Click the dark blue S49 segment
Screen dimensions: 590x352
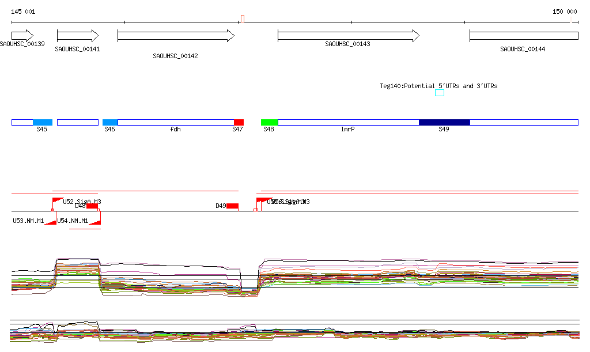[x=444, y=122]
